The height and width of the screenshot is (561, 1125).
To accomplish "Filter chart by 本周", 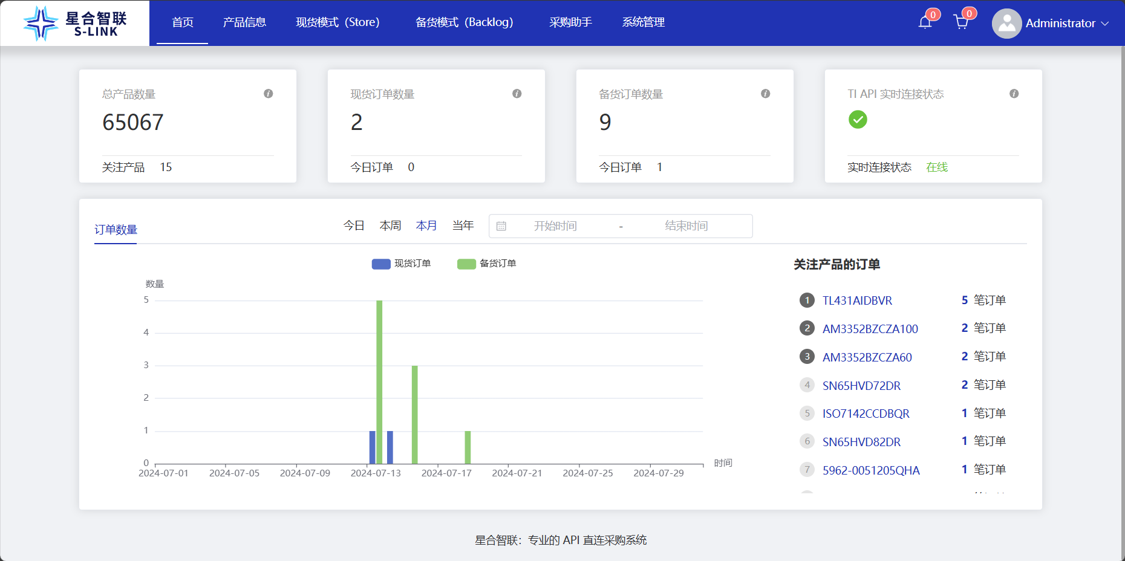I will point(390,225).
